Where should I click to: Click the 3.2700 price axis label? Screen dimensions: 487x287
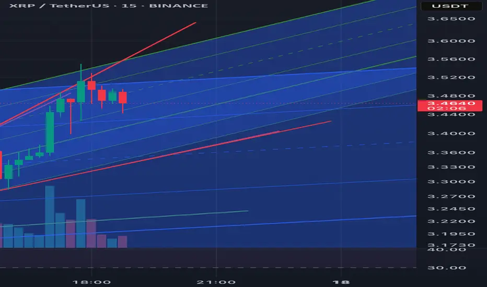pos(451,196)
